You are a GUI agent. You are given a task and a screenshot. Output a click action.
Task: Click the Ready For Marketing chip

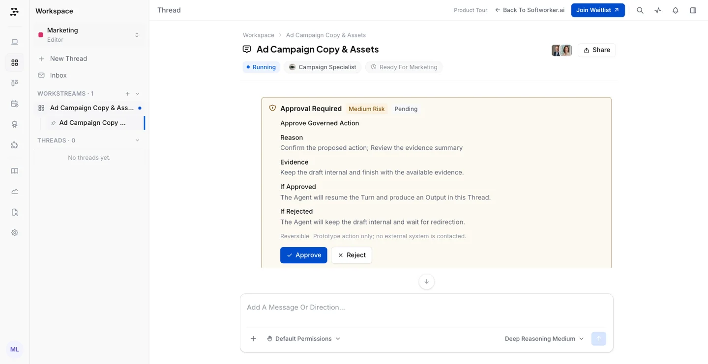coord(404,67)
